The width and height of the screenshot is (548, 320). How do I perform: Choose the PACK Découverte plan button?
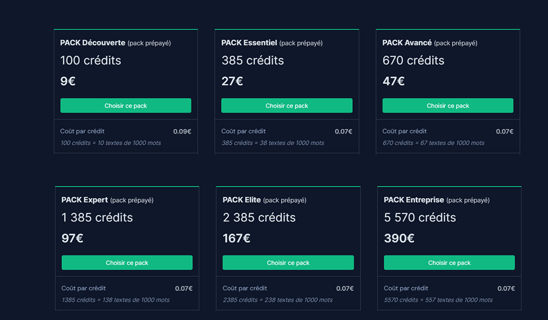[125, 106]
